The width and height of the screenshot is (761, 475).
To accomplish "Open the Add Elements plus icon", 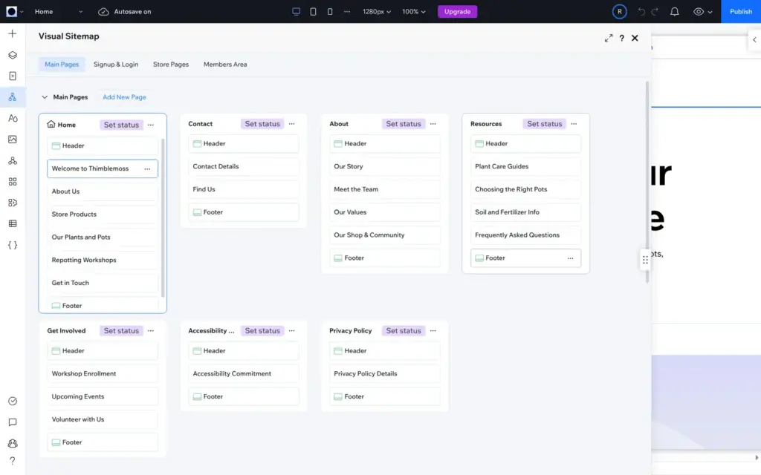I will tap(13, 33).
